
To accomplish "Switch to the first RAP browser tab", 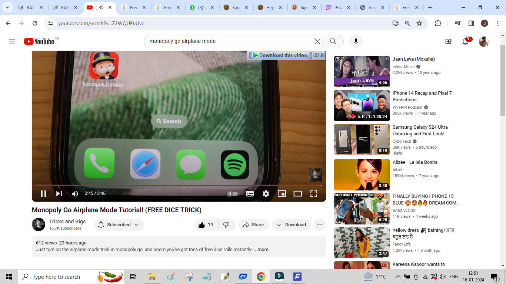I will coord(30,7).
